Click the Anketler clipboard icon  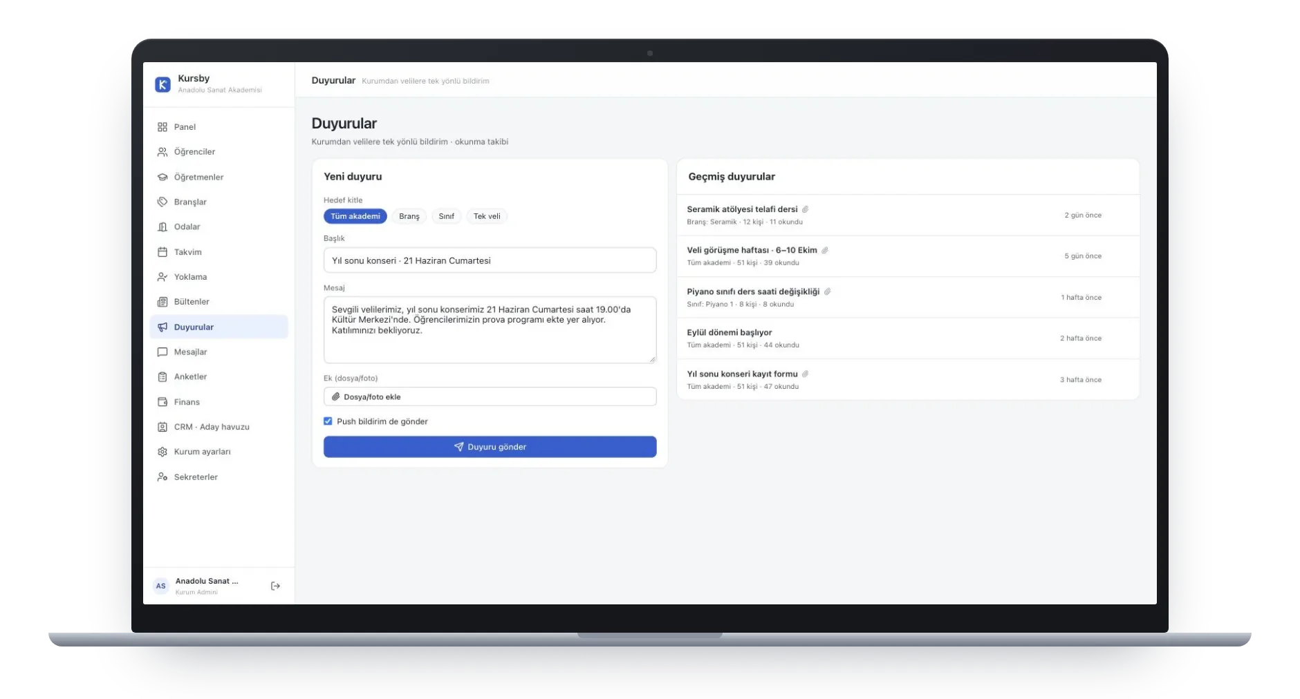point(162,377)
